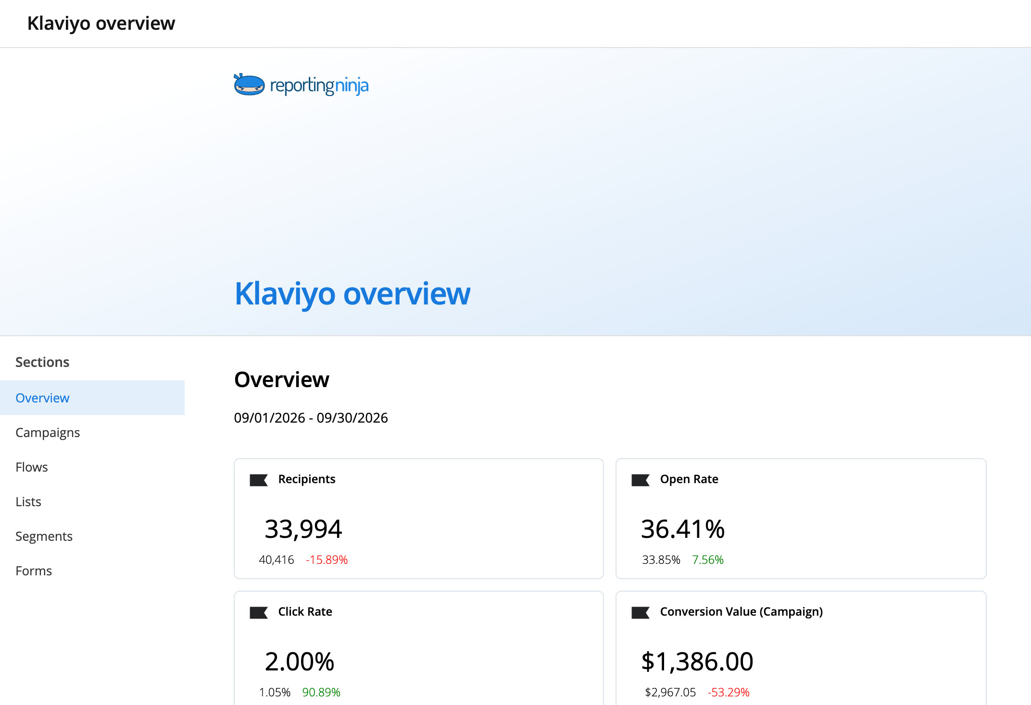Click the flag icon beside Recipients

(x=259, y=480)
